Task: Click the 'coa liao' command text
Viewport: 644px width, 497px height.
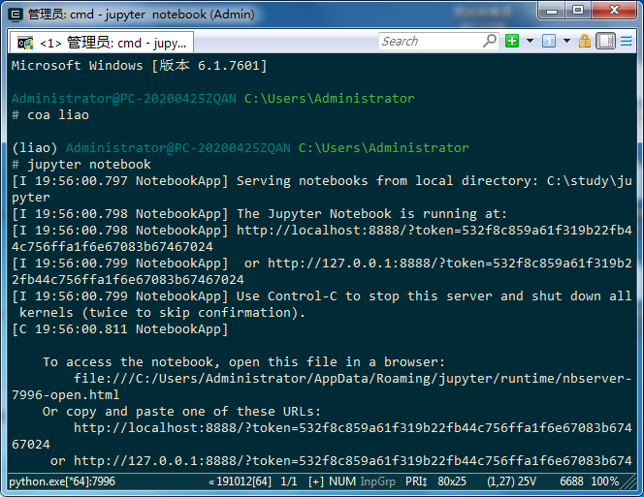Action: [58, 115]
